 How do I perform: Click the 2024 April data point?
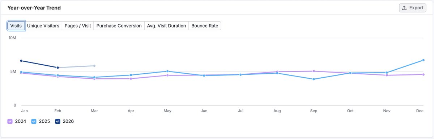pos(131,78)
